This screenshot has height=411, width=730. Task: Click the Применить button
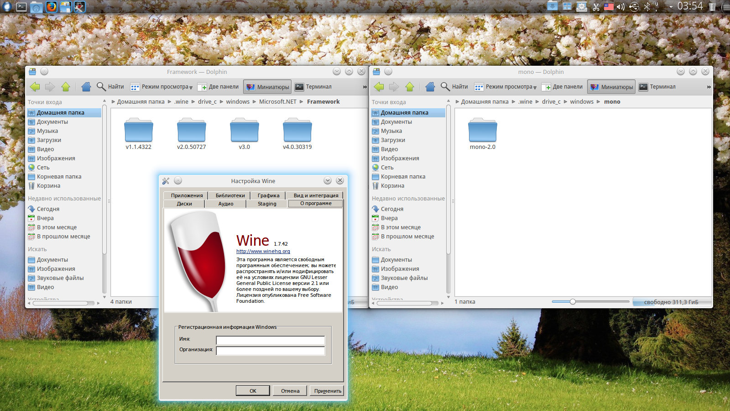328,391
